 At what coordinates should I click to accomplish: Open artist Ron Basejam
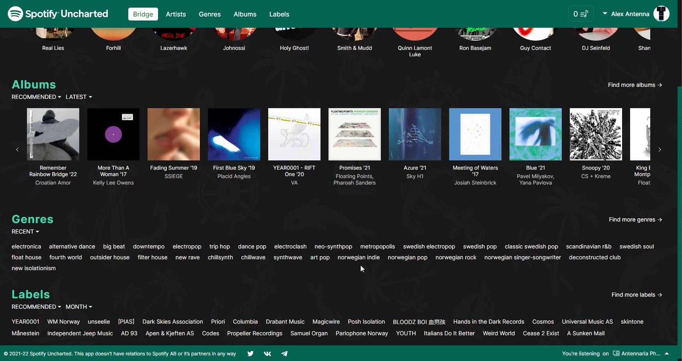click(475, 48)
